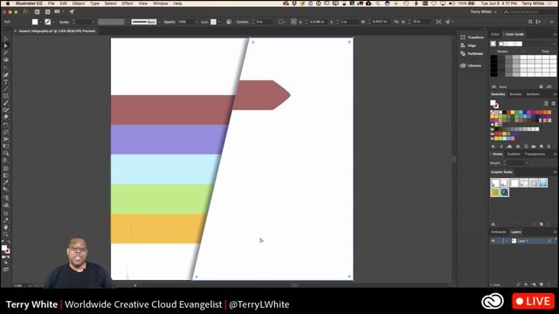Open Weight dropdown in Stroke panel
Screen dimensions: 559x314
(527, 163)
